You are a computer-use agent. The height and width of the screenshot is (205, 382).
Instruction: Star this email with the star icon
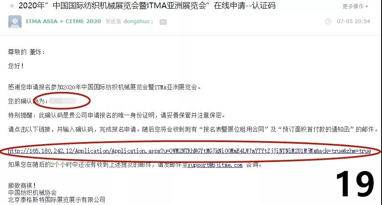pos(12,5)
